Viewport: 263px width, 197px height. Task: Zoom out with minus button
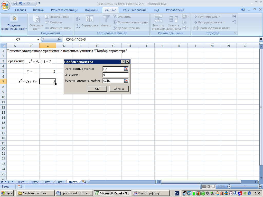pyautogui.click(x=229, y=186)
